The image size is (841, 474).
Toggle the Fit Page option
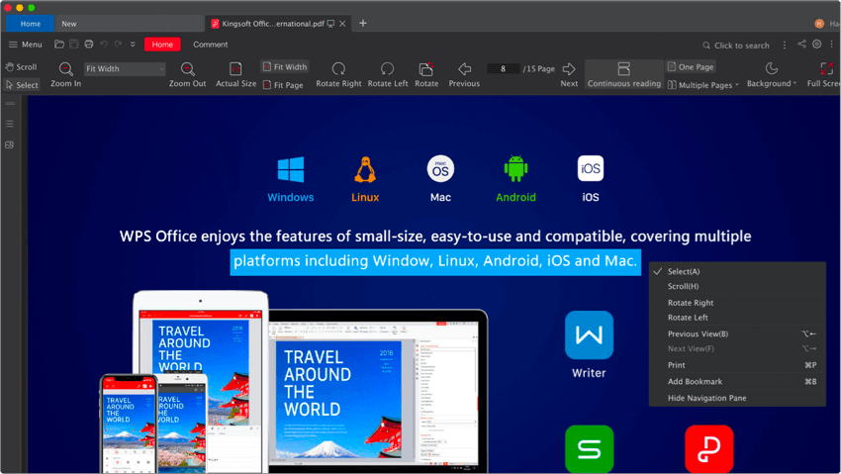point(283,85)
